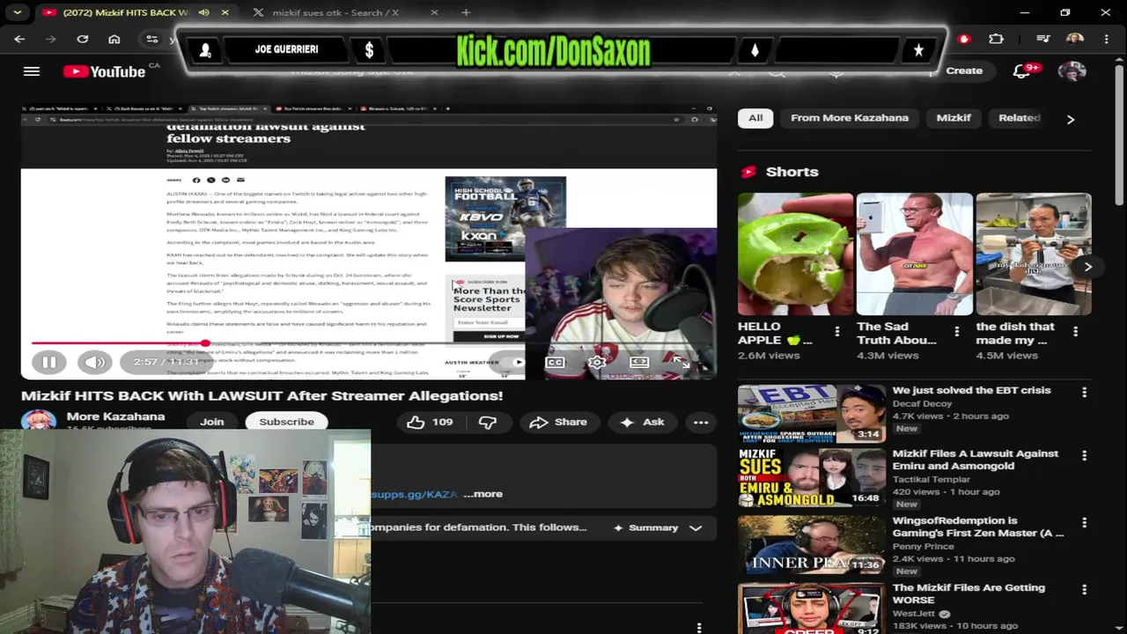Open the tab search dropdown arrow

18,12
